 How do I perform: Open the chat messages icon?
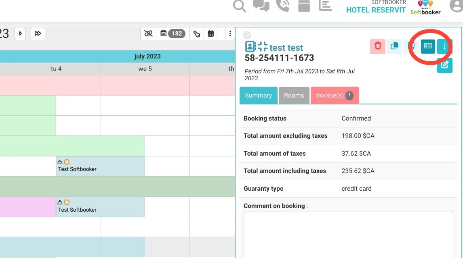[x=261, y=6]
